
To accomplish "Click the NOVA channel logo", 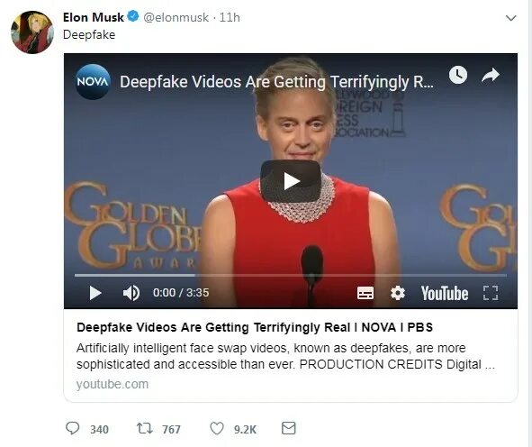I will click(93, 82).
